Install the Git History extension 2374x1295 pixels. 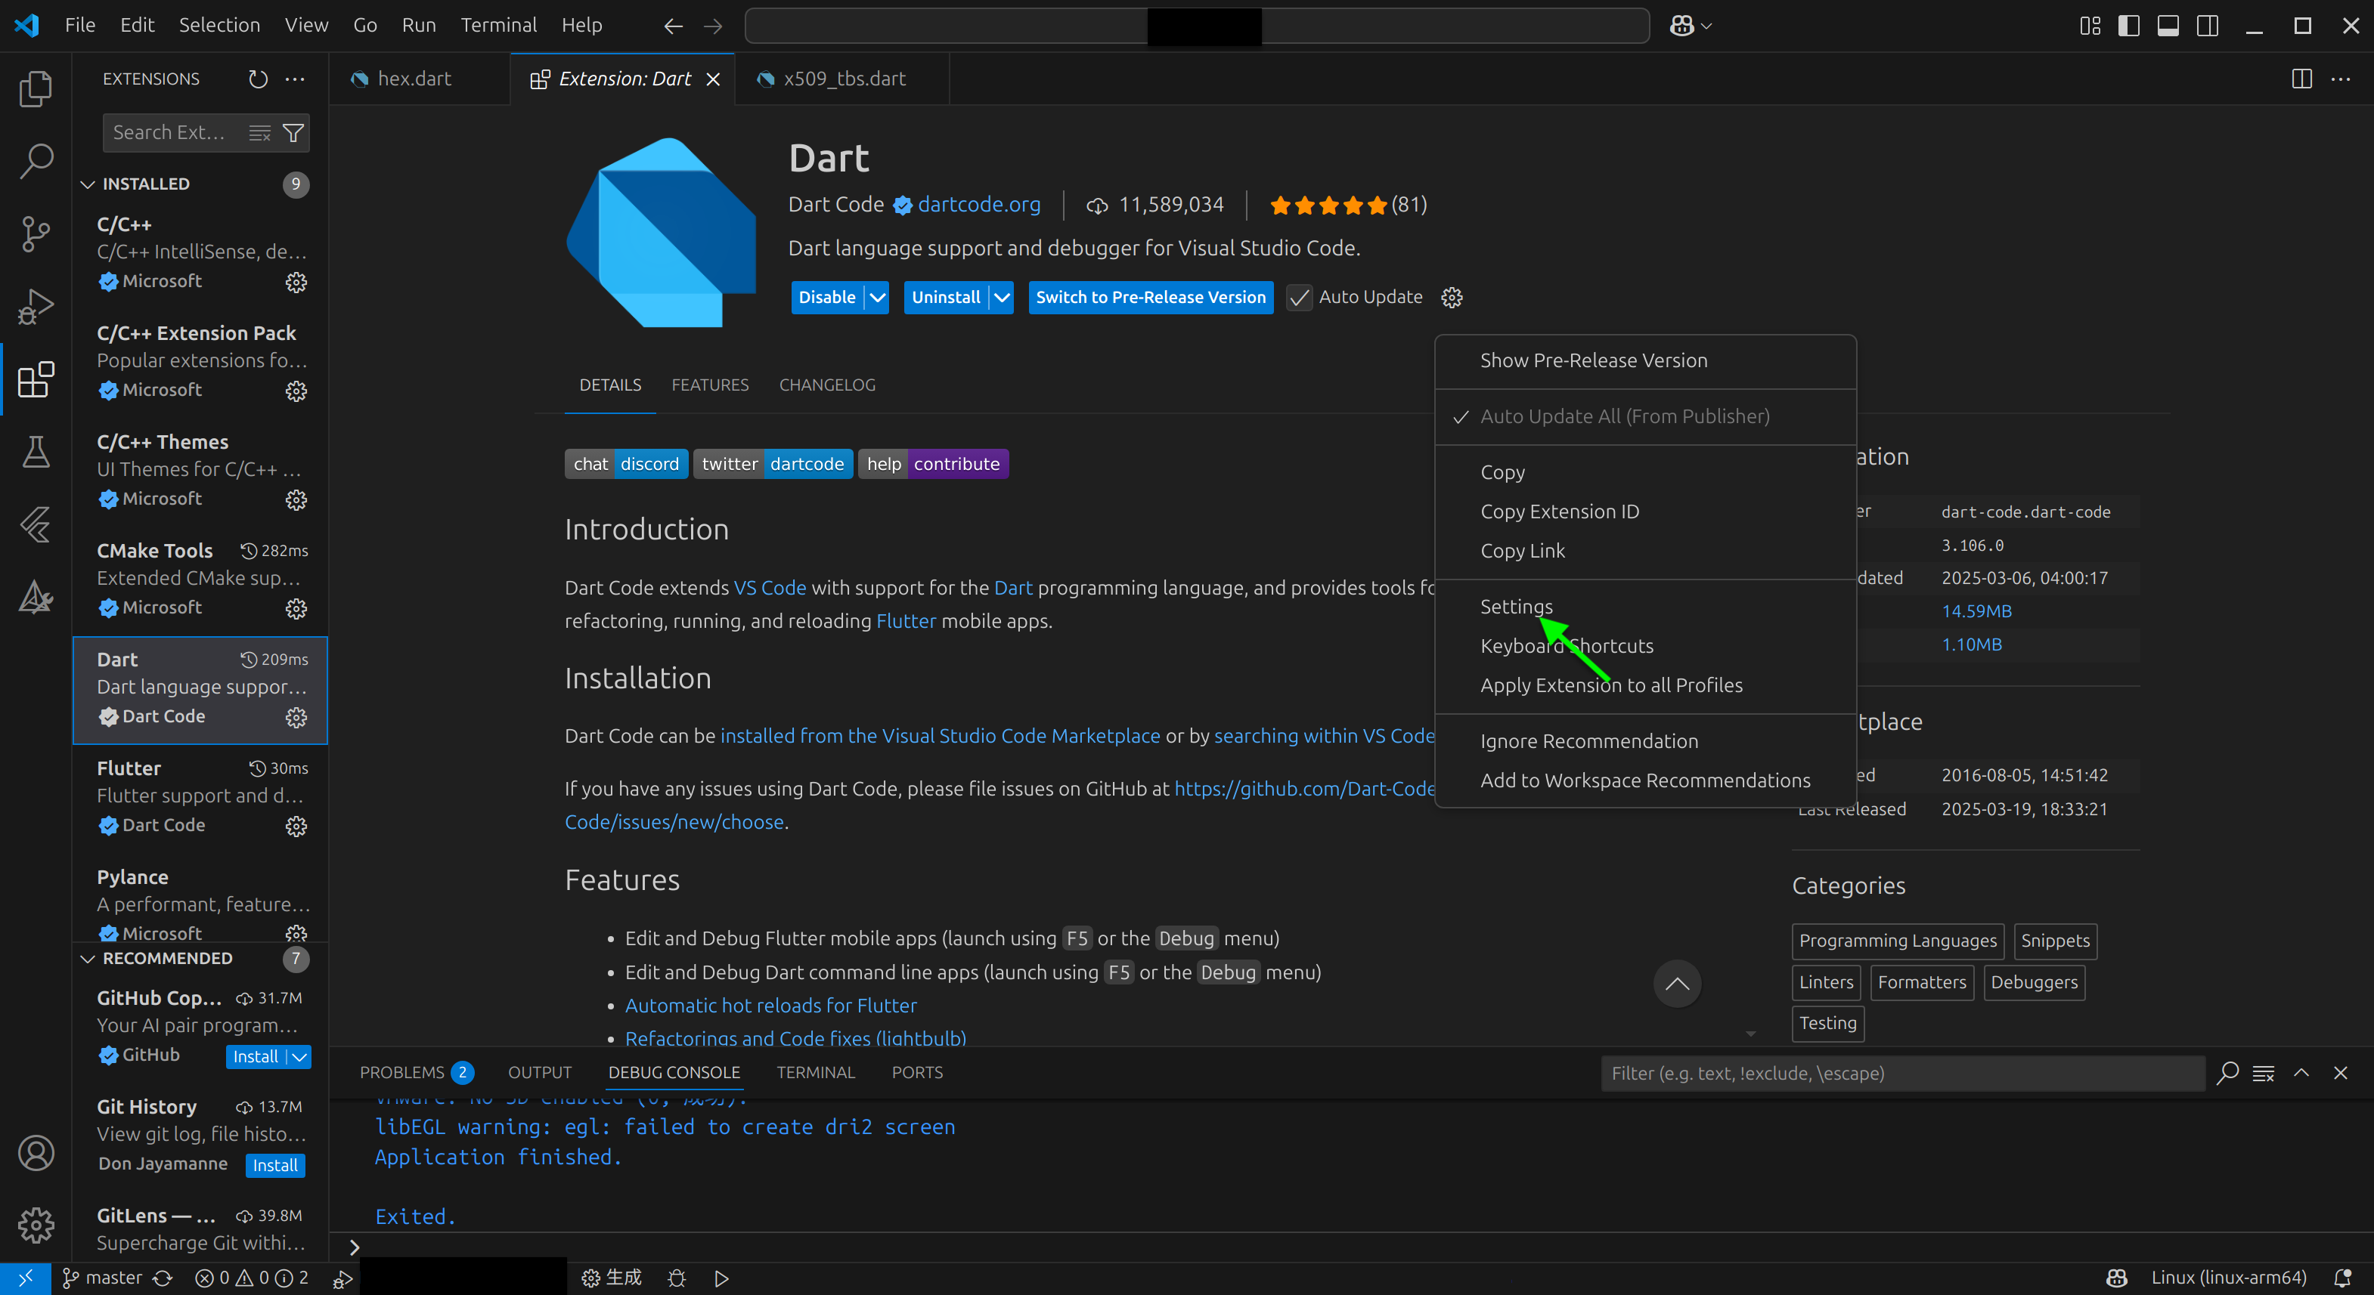(x=274, y=1165)
